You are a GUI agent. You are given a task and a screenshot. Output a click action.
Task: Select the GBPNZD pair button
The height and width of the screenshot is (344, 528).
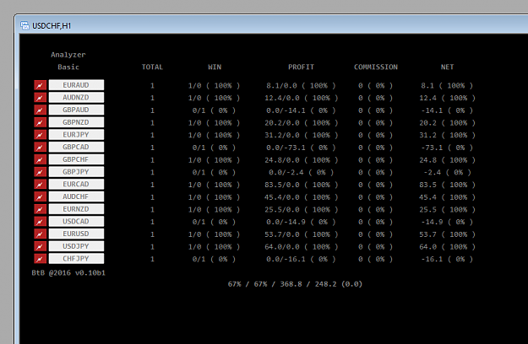click(x=76, y=122)
